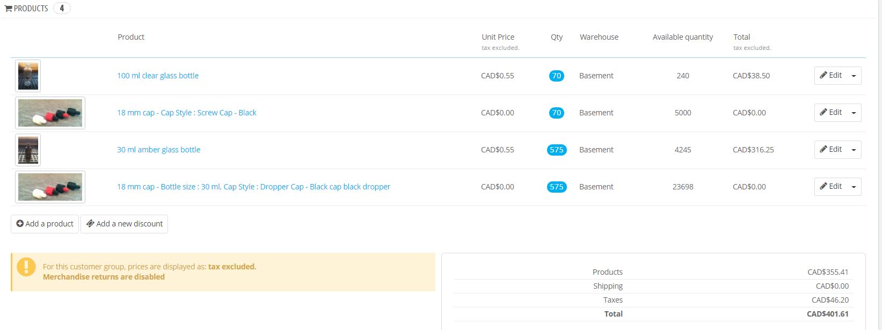Expand dropdown arrow for Screw Cap row
This screenshot has width=882, height=330.
click(854, 113)
